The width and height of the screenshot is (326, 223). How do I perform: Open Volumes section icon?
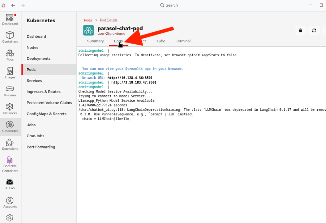pyautogui.click(x=10, y=91)
